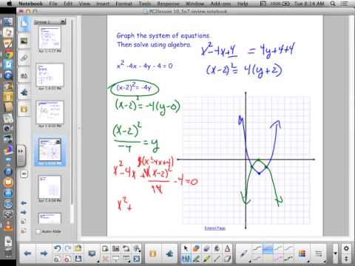Open the yellow Activity Builder toolbar icon
355x266 pixels.
(153, 253)
